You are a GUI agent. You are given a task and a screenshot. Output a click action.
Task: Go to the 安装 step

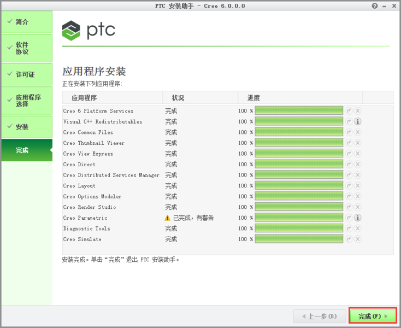coord(27,127)
